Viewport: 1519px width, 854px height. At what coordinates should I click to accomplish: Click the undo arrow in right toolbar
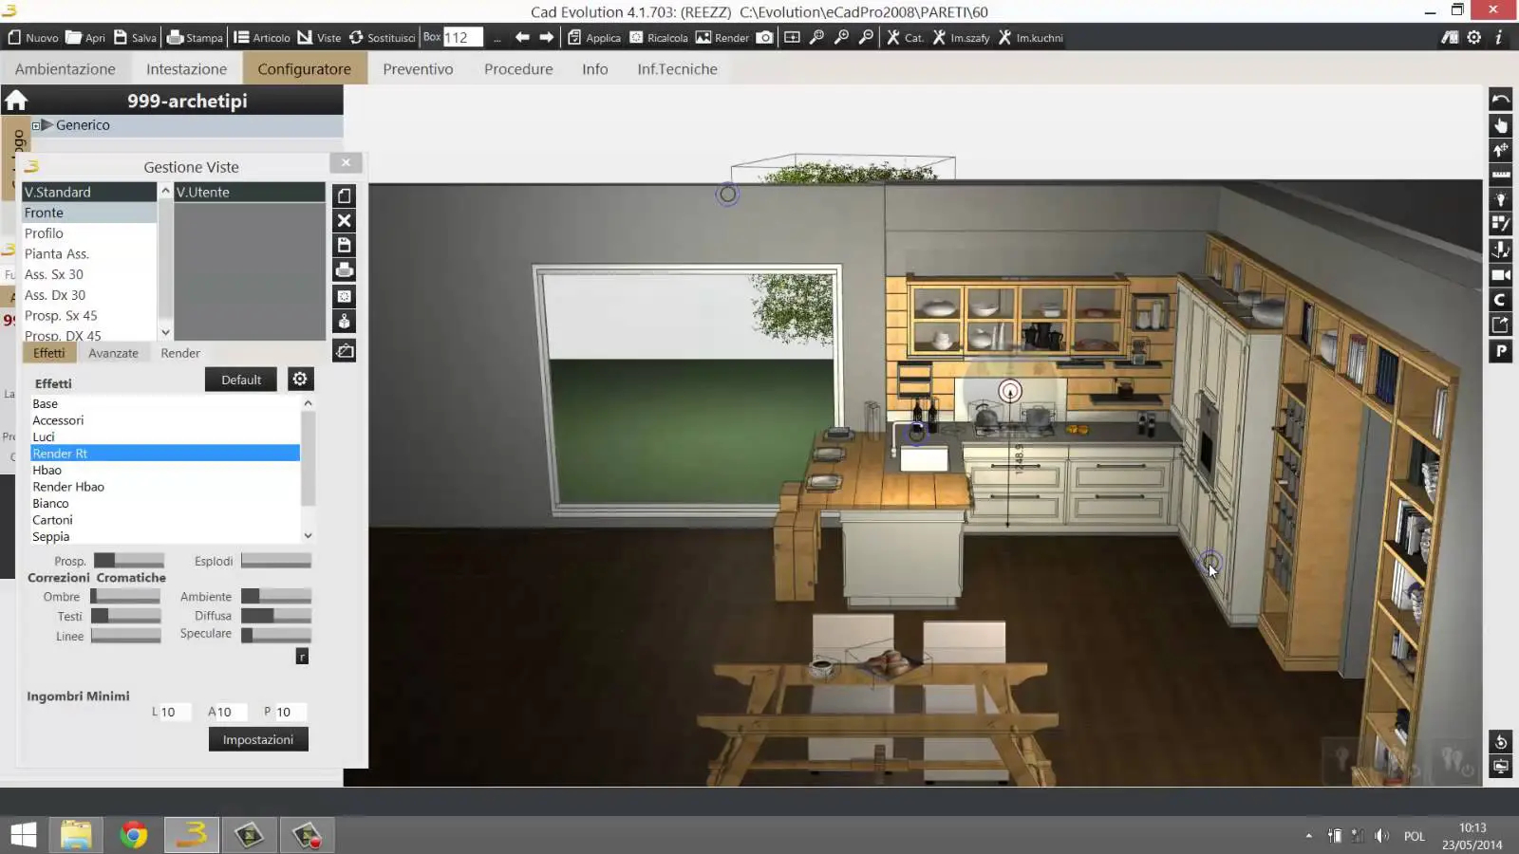pos(1500,100)
